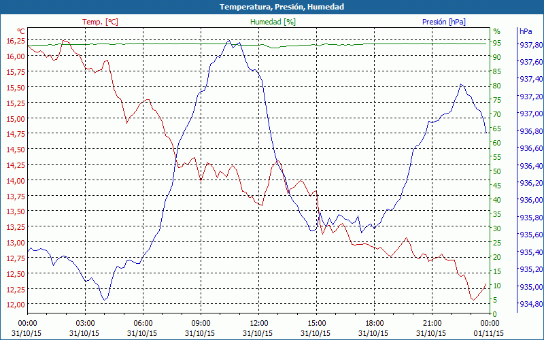The width and height of the screenshot is (544, 340).
Task: Click the 15,50 temperature axis value
Action: [16, 87]
